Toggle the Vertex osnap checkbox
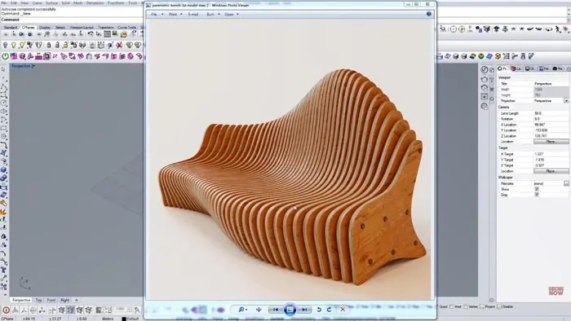This screenshot has height=321, width=571. pos(466,307)
